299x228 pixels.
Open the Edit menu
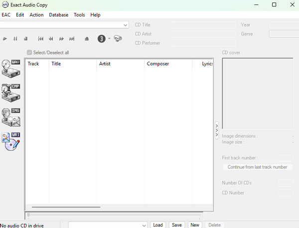pyautogui.click(x=20, y=15)
